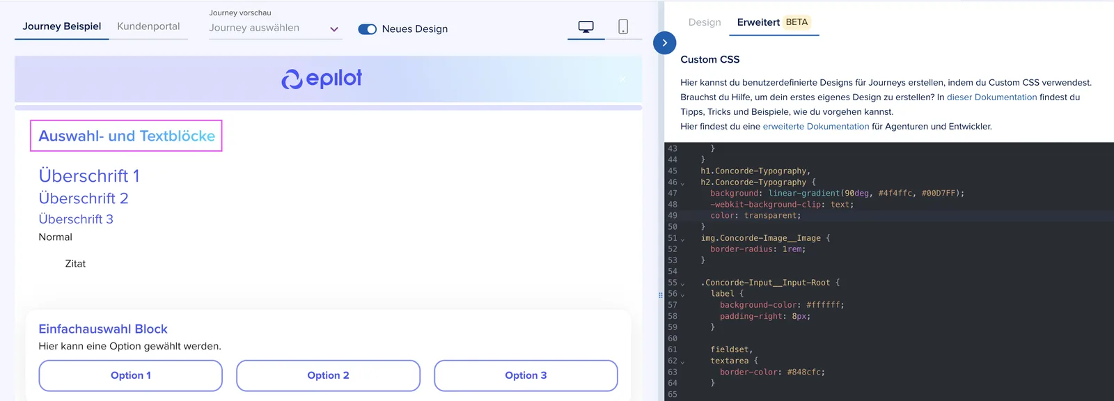Screen dimensions: 1114x401
Task: Click the Überschrift 1 text
Action: pos(89,175)
